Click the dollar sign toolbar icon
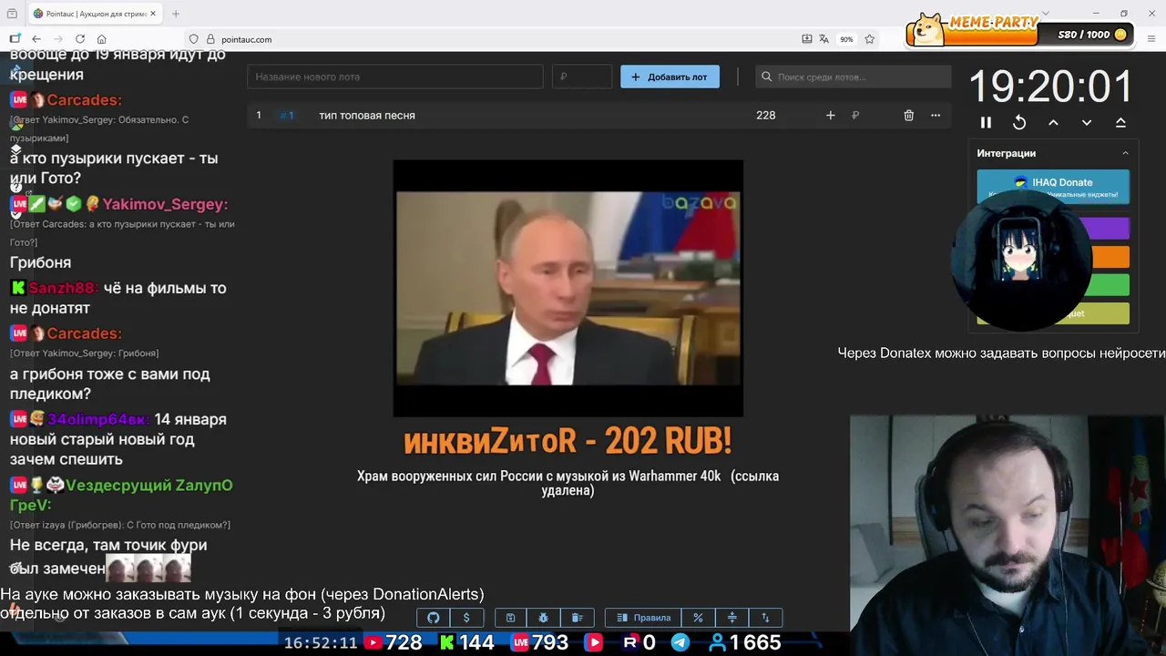 [466, 618]
